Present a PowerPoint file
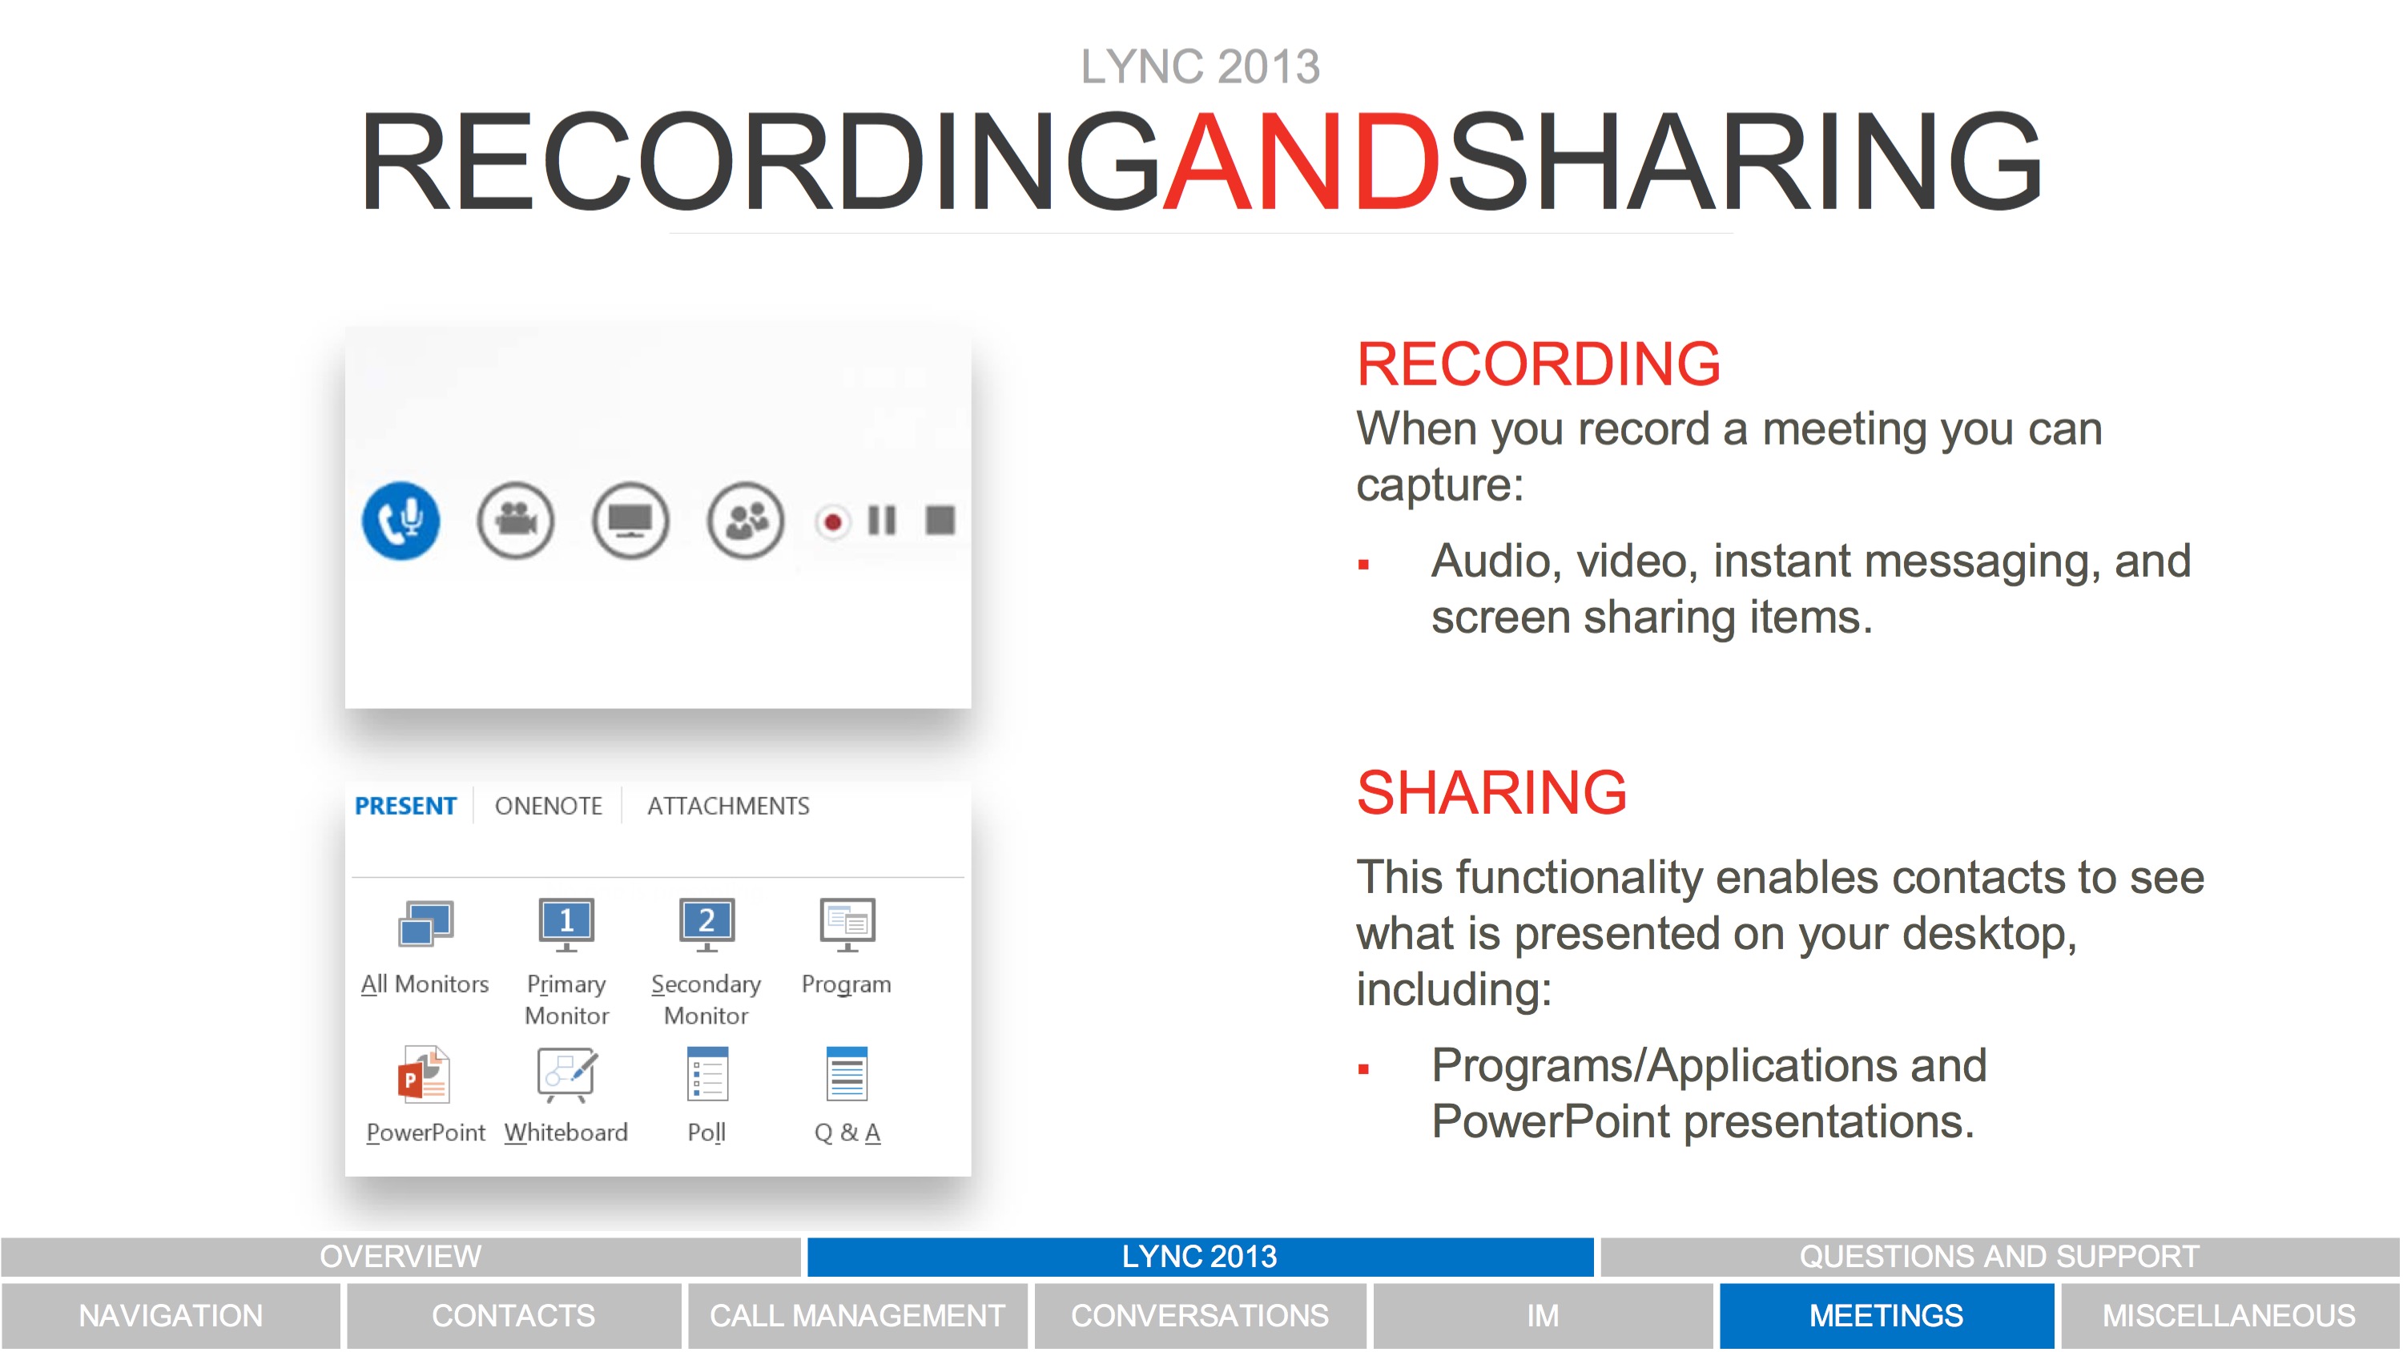 (x=425, y=1075)
